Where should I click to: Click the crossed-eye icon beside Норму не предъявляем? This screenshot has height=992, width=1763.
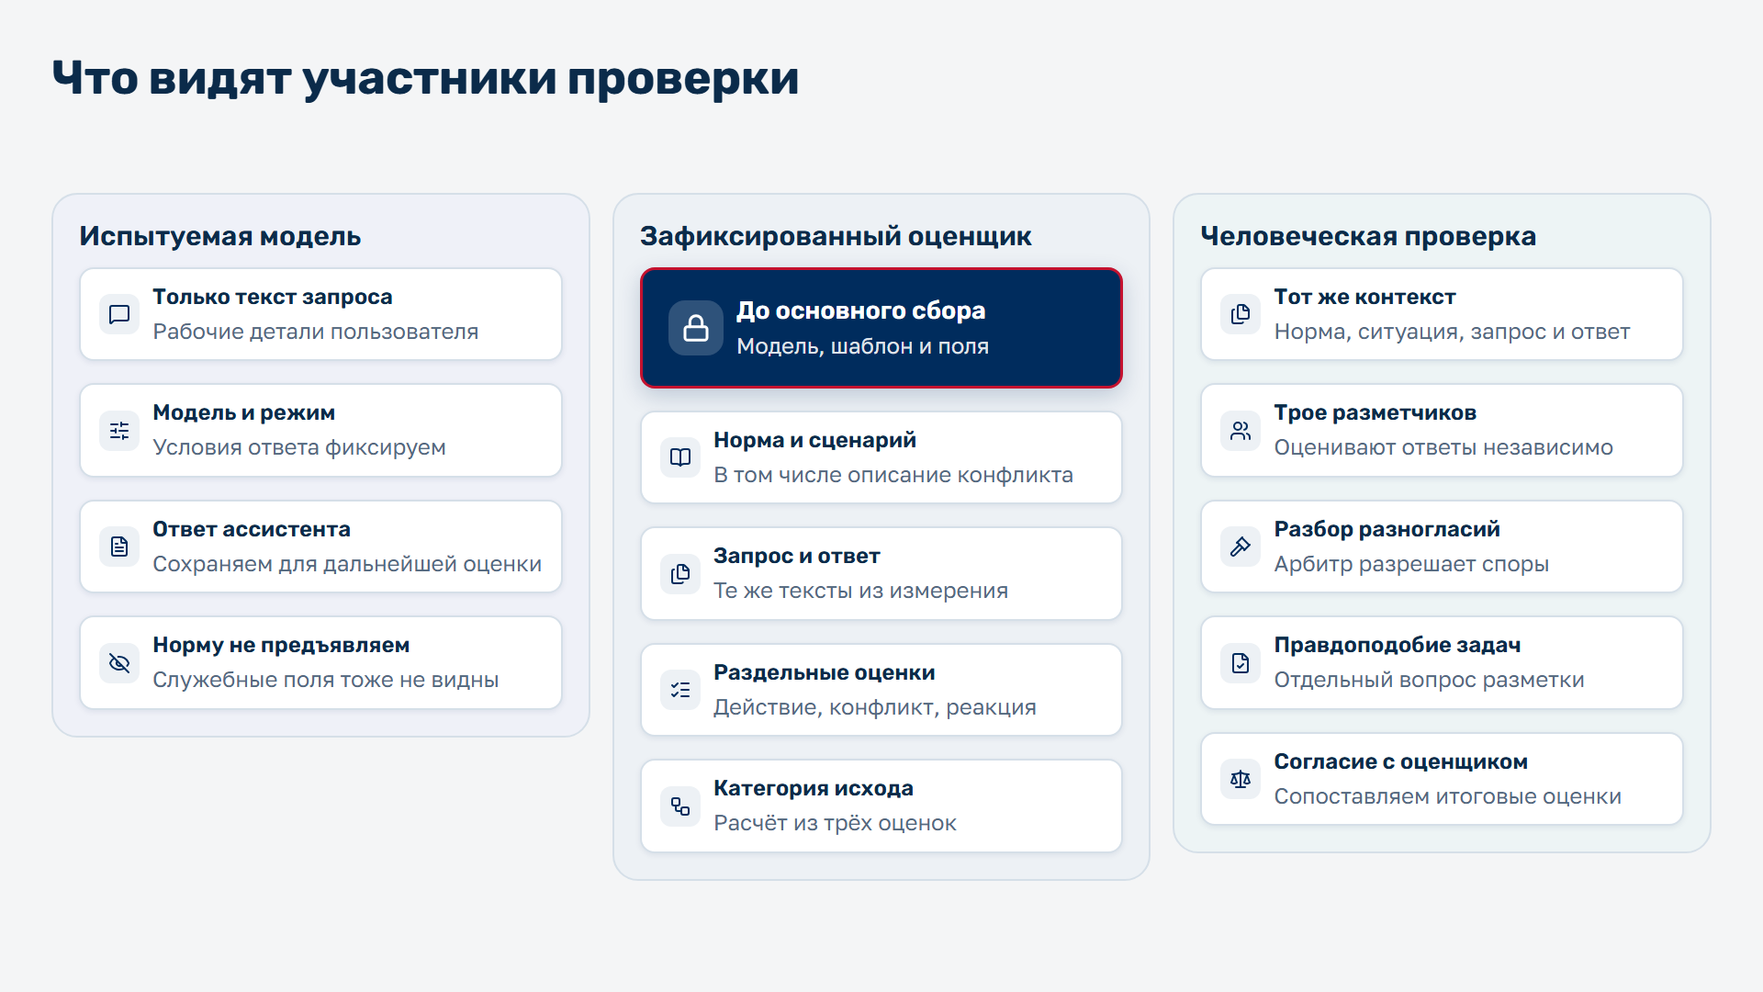[119, 663]
